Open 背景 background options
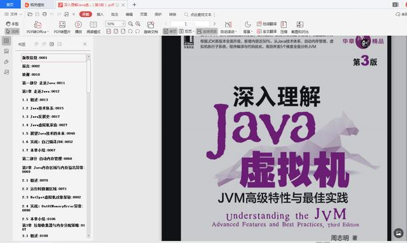407x243 pixels. pyautogui.click(x=248, y=27)
